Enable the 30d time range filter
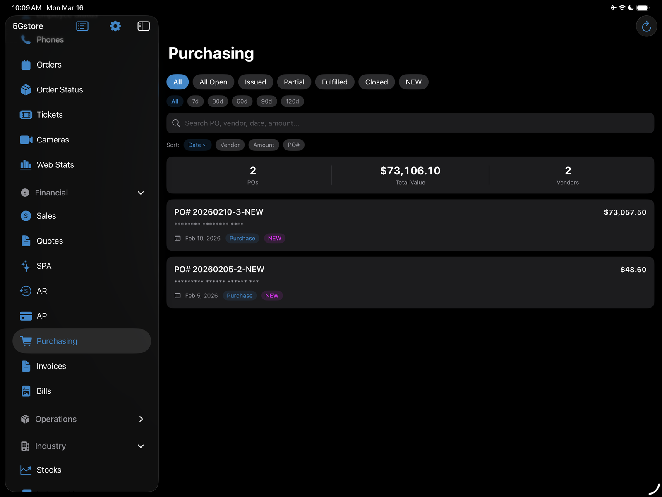This screenshot has height=497, width=662. 218,101
